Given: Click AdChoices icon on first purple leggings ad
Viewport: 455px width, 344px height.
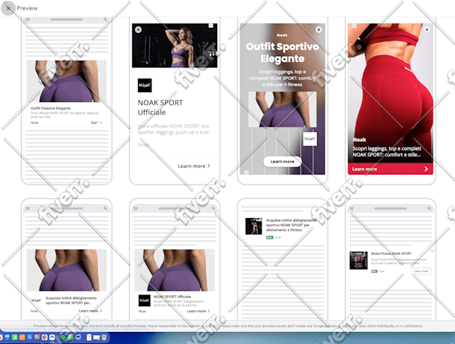Looking at the screenshot, I should pos(104,63).
